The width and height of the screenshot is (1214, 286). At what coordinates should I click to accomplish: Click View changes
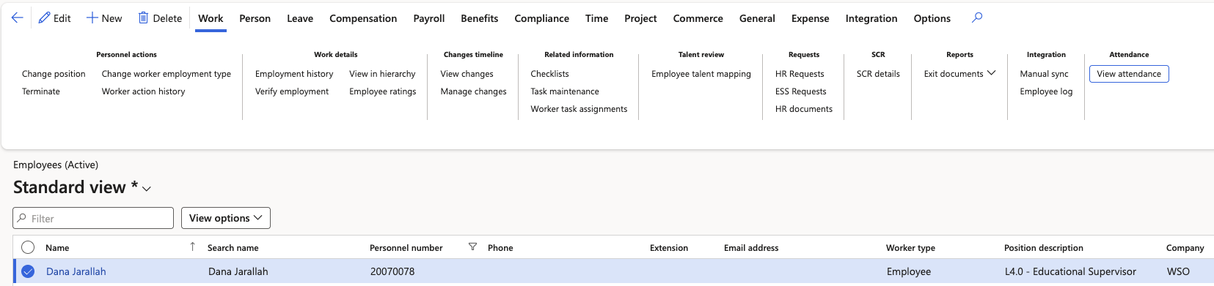coord(467,74)
